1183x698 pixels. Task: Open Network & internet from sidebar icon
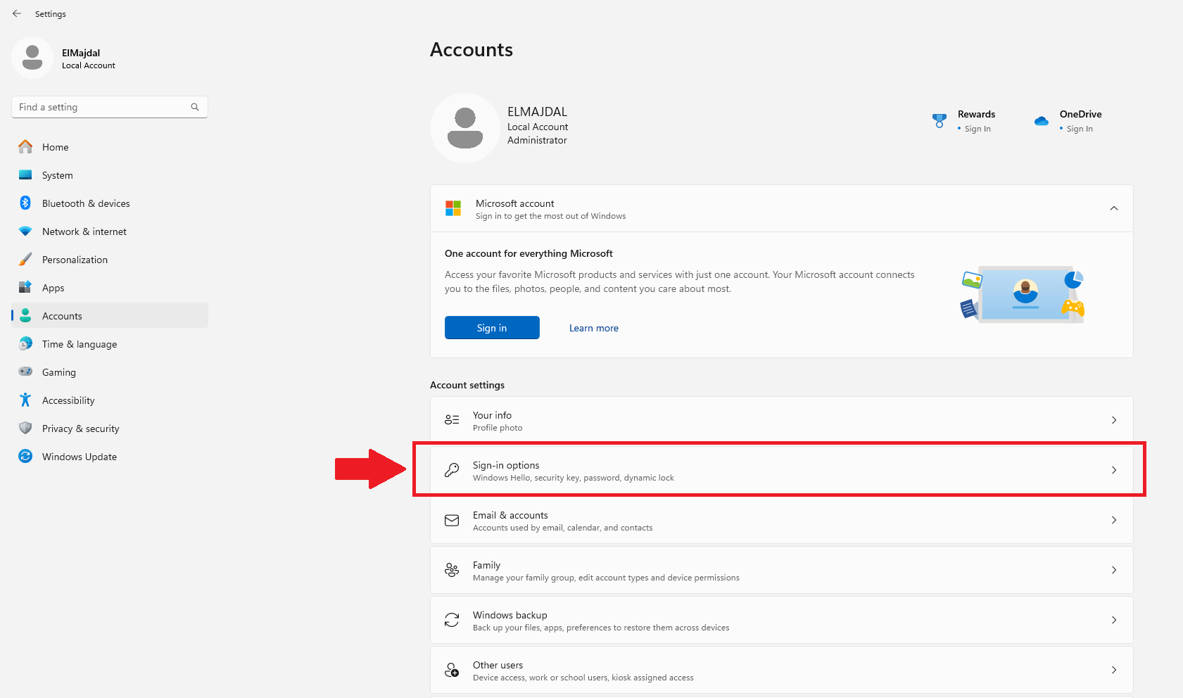tap(25, 231)
